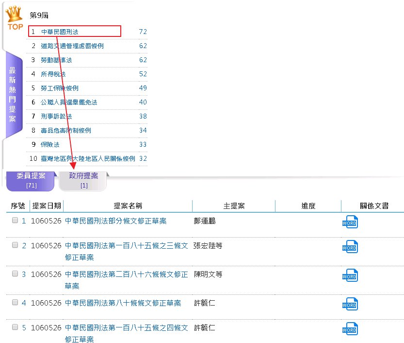Open 中華民國刑法 in top list
This screenshot has width=404, height=343.
pos(59,32)
